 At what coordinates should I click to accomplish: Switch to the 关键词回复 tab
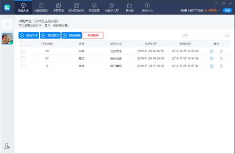[41, 7]
